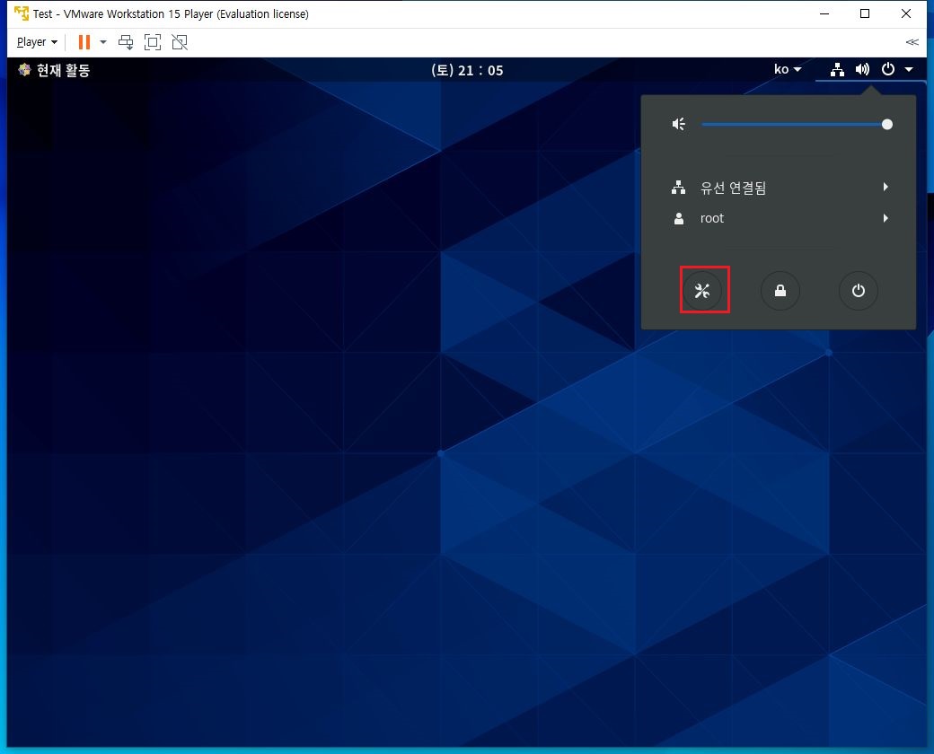
Task: Click the speaker icon next to volume slider
Action: tap(678, 124)
